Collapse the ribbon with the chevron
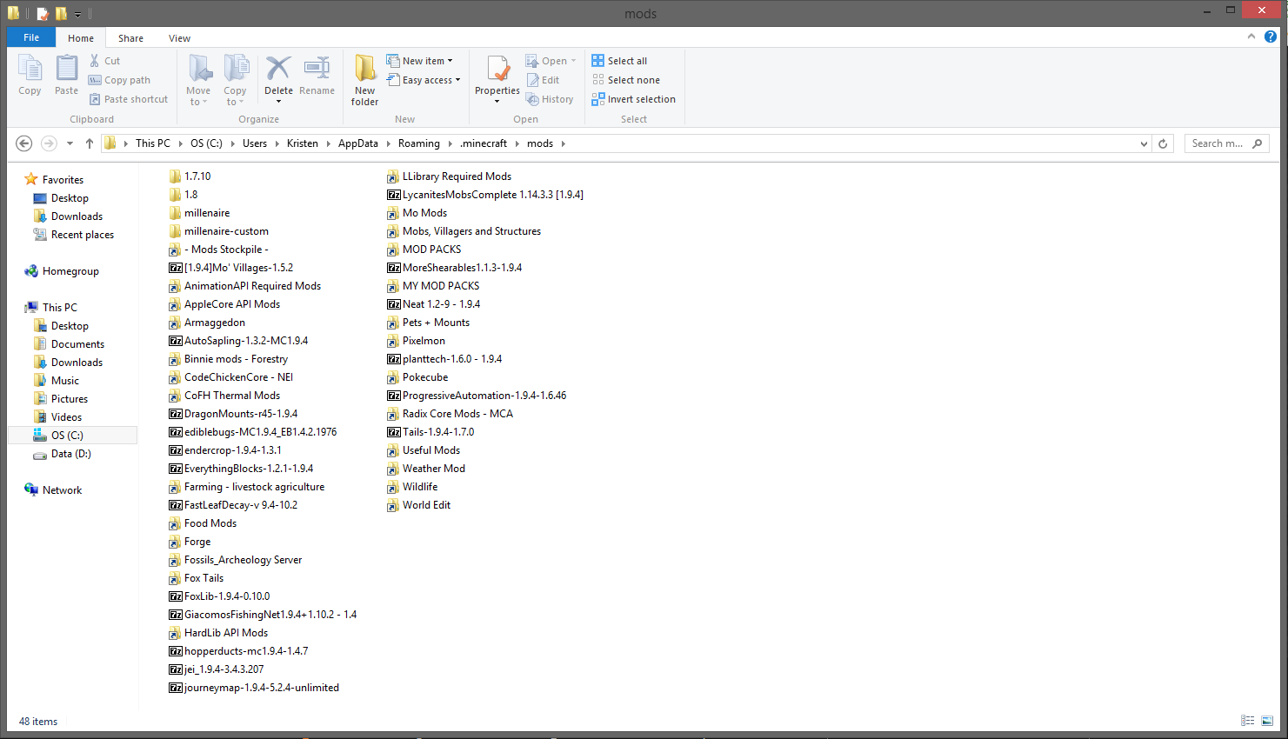This screenshot has height=739, width=1288. 1251,37
